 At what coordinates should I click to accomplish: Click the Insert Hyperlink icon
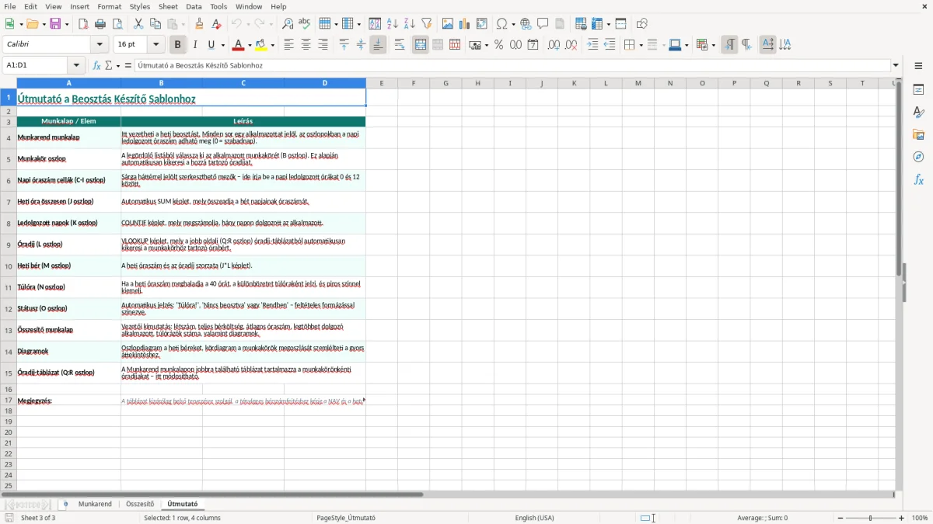coord(526,24)
